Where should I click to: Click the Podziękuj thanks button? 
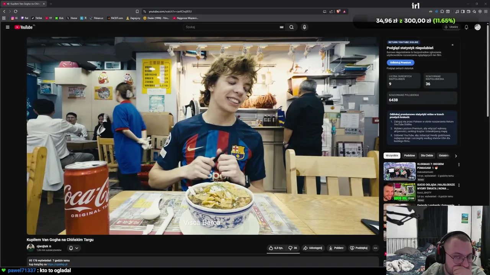coord(359,248)
